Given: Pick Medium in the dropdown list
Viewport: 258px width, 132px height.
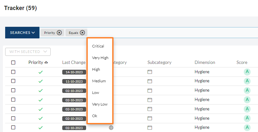Looking at the screenshot, I should pos(99,81).
